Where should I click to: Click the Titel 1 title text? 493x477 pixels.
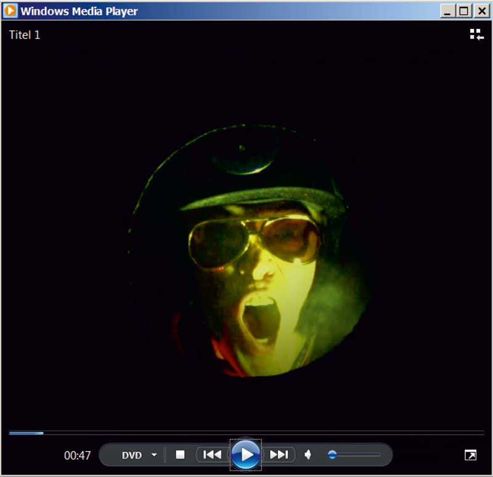25,34
